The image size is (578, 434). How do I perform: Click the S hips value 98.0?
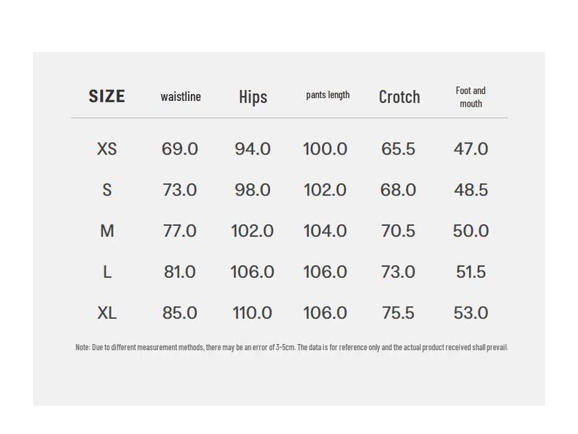click(x=253, y=190)
